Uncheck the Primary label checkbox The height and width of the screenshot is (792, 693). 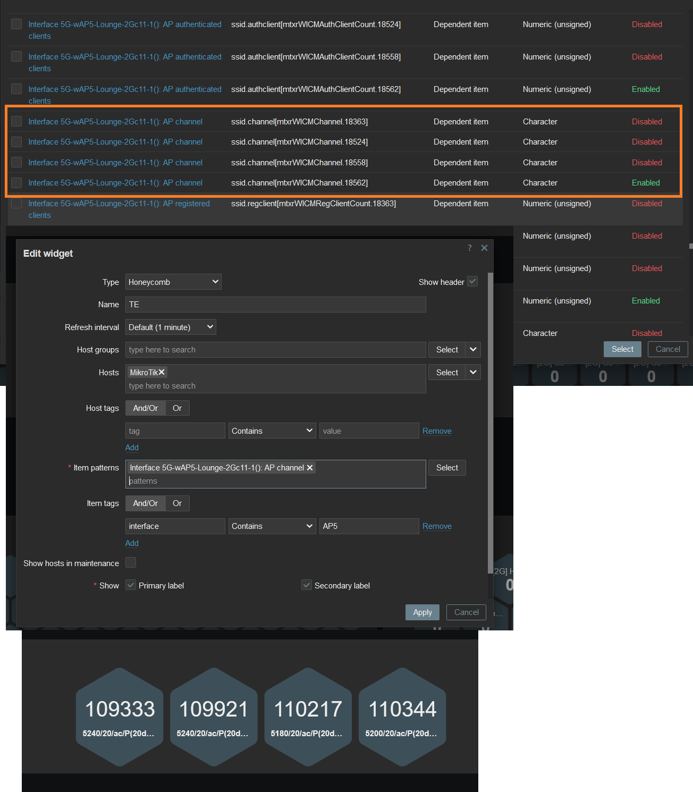(x=131, y=585)
